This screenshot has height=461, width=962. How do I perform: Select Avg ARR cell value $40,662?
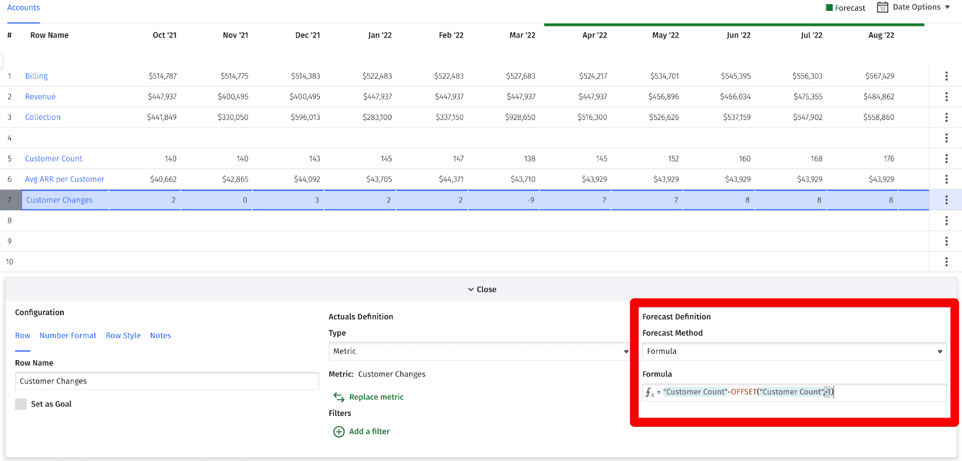163,179
